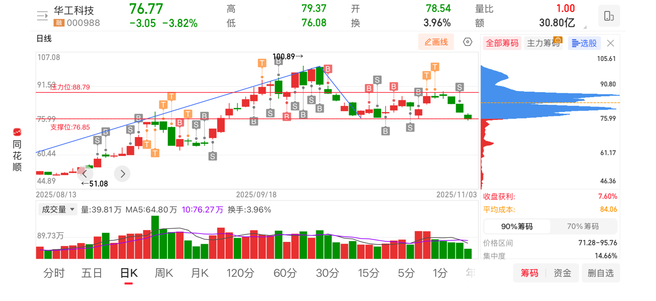
Task: Open the chart settings hexagon icon
Action: [x=467, y=42]
